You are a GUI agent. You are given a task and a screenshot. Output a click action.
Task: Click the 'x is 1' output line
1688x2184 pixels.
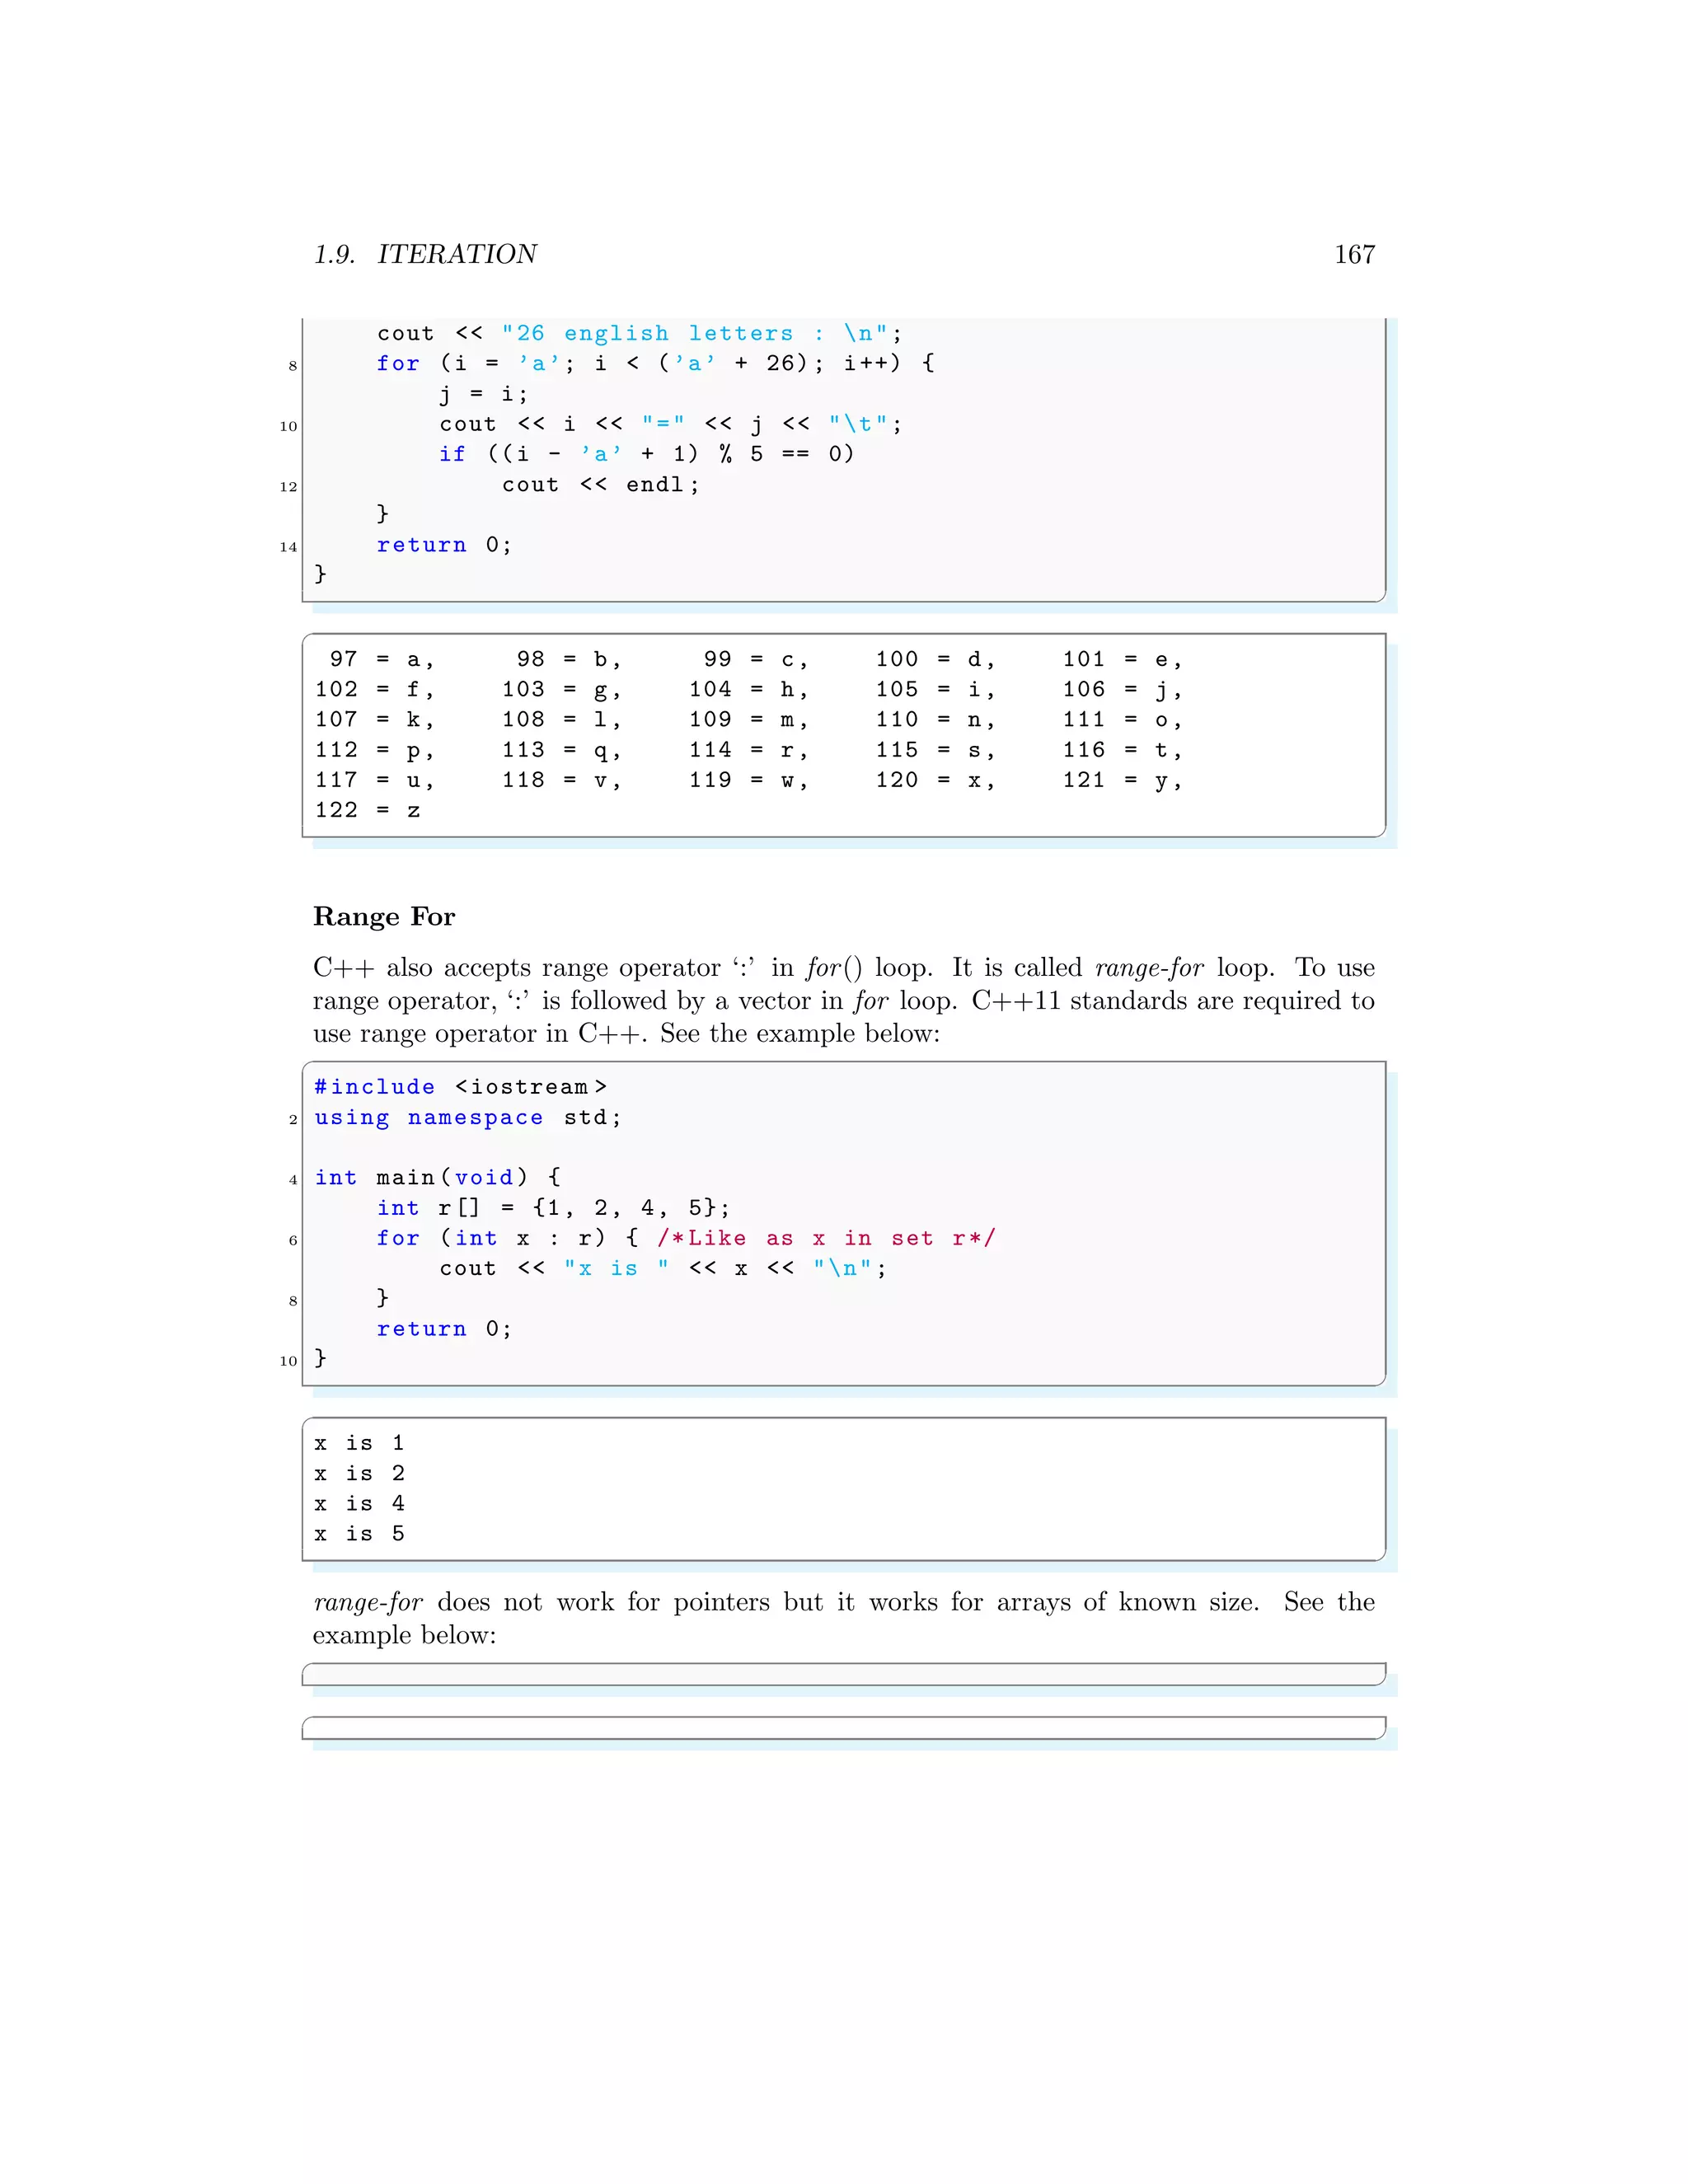pos(359,1443)
